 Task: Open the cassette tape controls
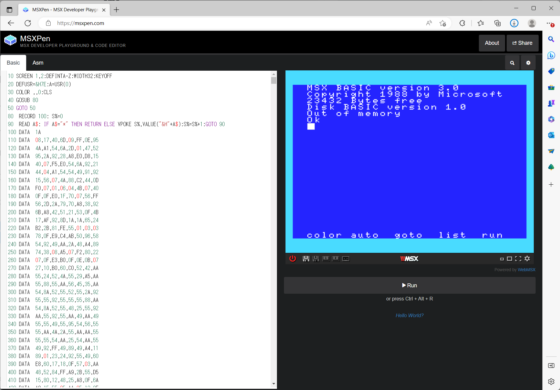346,259
